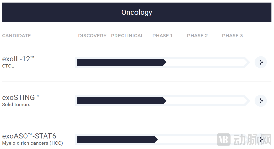Viewport: 274px width, 149px height.
Task: Click the CTCL indication text
Action: click(x=8, y=66)
